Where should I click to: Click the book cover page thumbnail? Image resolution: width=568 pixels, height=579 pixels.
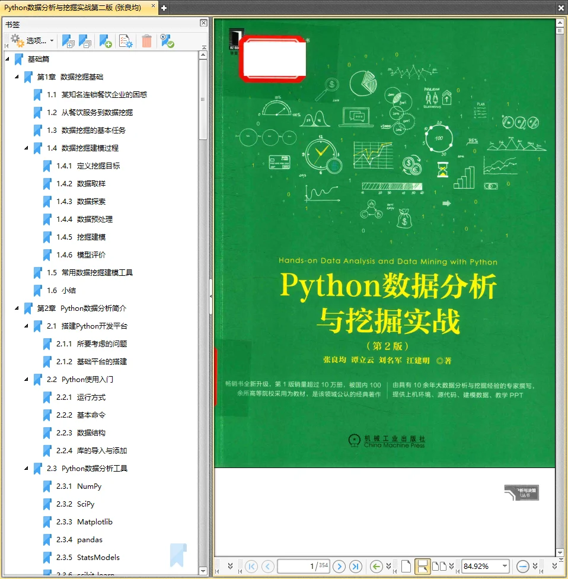(385, 243)
